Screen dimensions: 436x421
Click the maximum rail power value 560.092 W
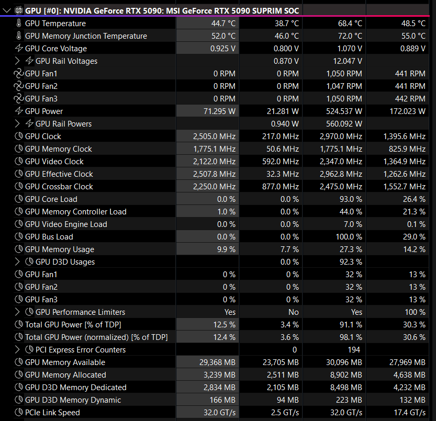click(x=344, y=123)
